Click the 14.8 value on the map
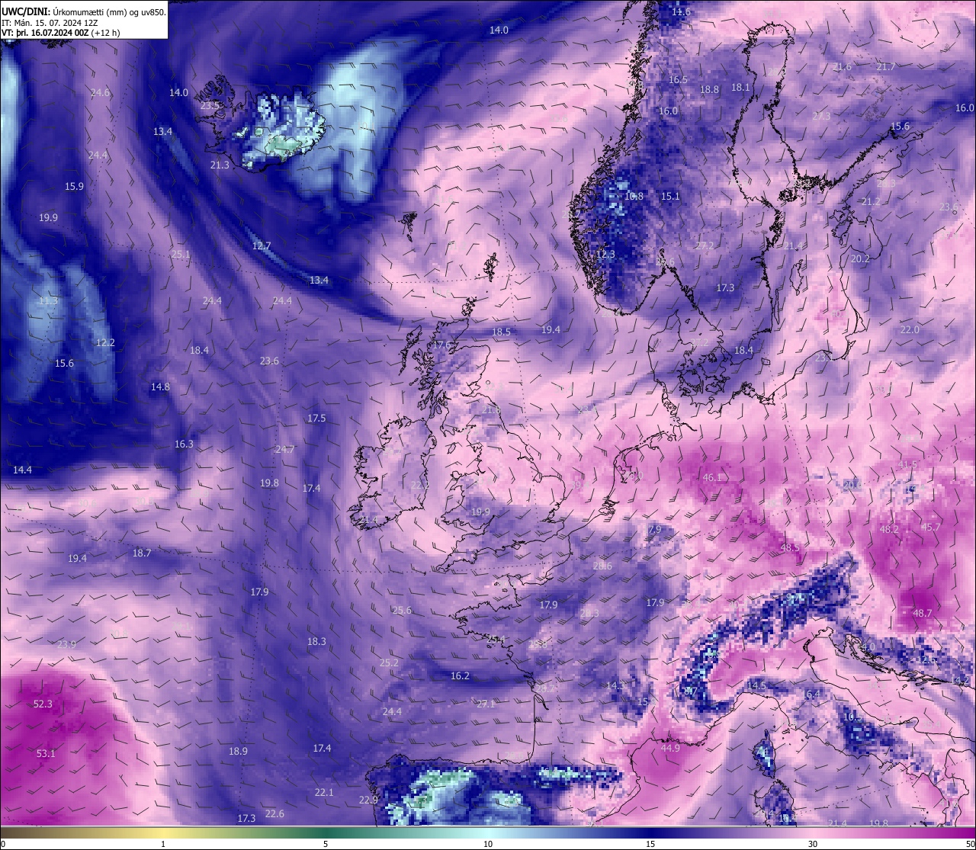The width and height of the screenshot is (976, 850). (160, 387)
